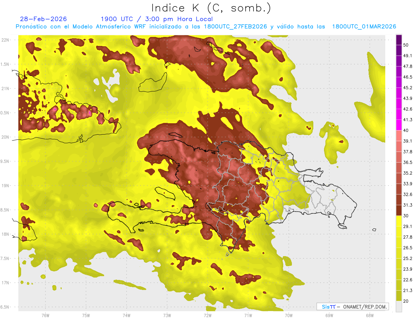Click the legend value '23.9'
Screen dimensions: 415x320
[x=408, y=269]
